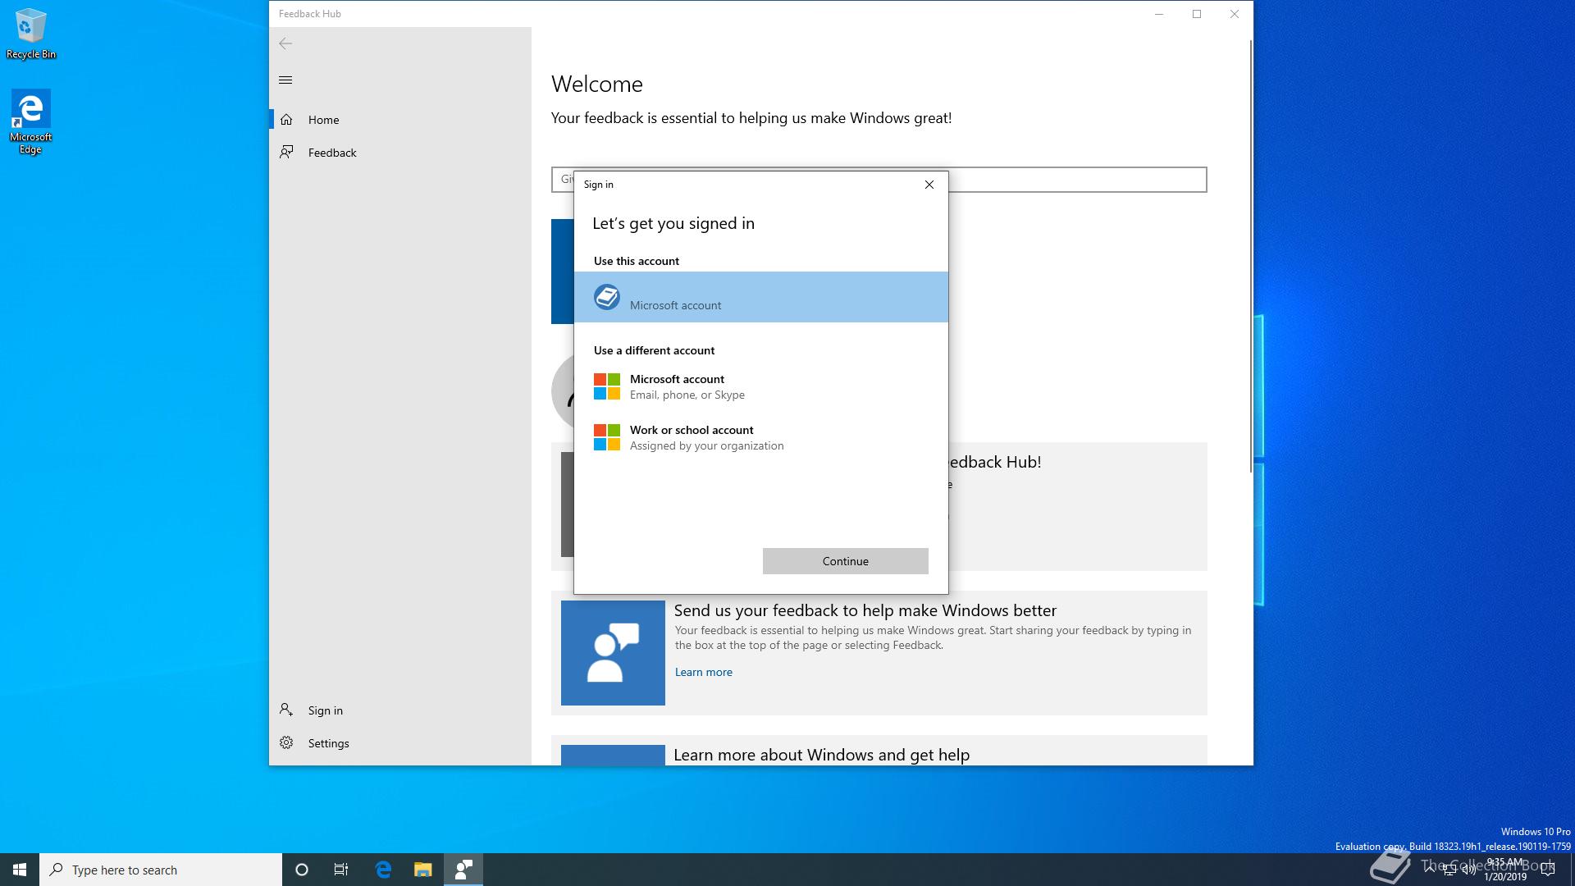Choose Microsoft account with Email, phone, or Skype
The height and width of the screenshot is (886, 1575).
(x=761, y=386)
